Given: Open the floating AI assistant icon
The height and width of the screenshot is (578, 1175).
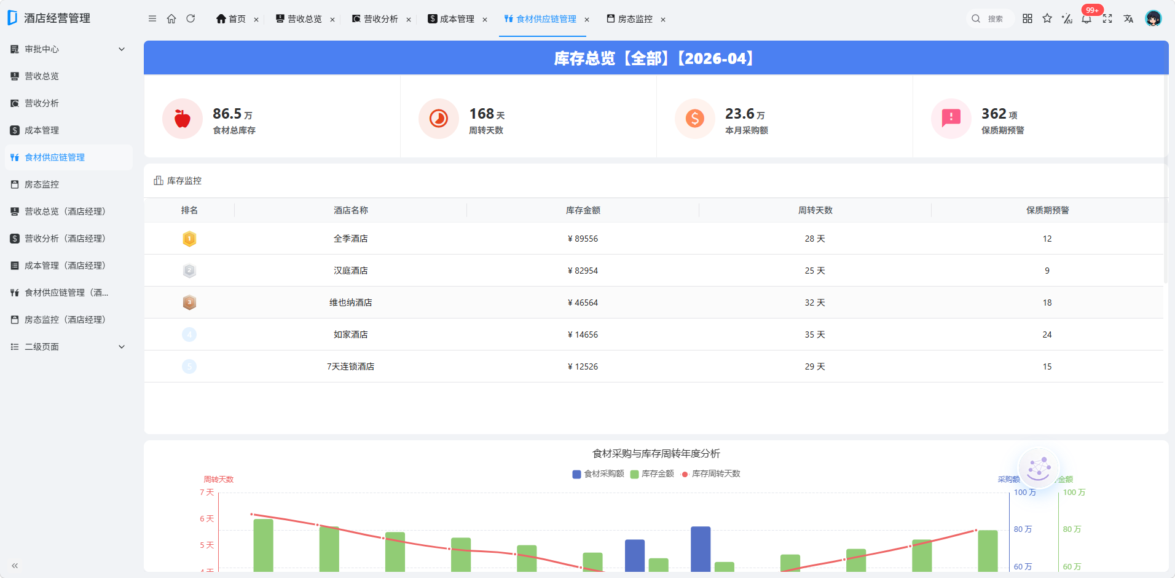Looking at the screenshot, I should pyautogui.click(x=1039, y=469).
